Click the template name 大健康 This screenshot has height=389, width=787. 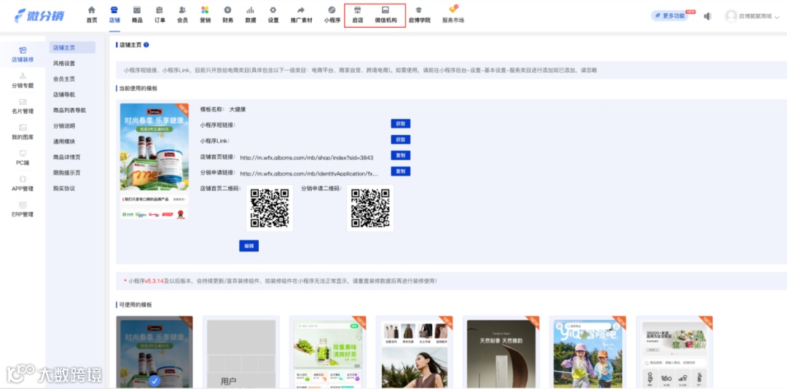pyautogui.click(x=238, y=109)
